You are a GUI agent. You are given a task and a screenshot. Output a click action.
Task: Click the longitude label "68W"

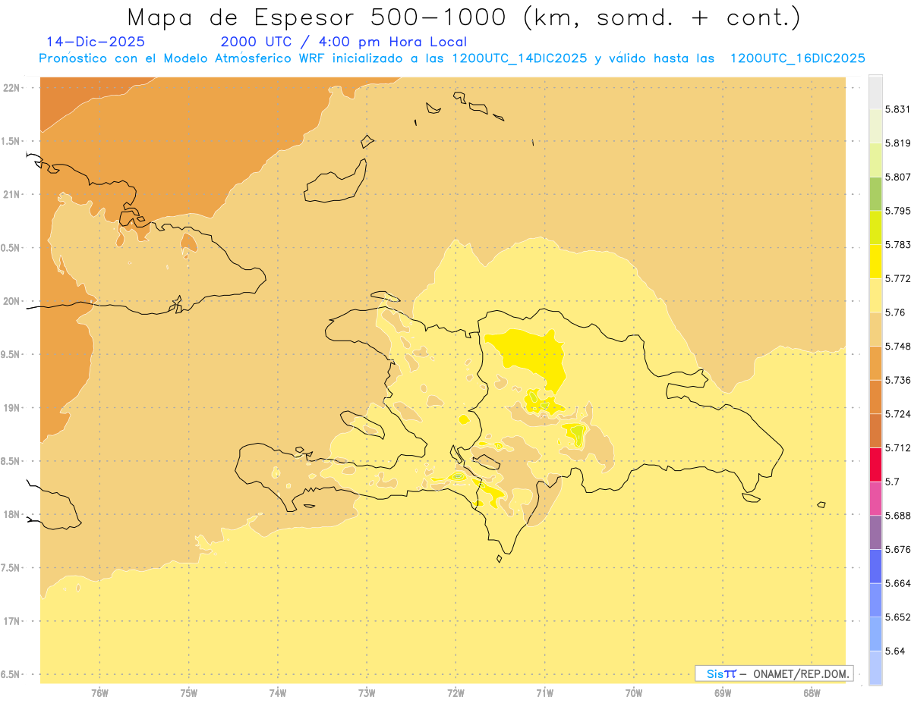[812, 693]
